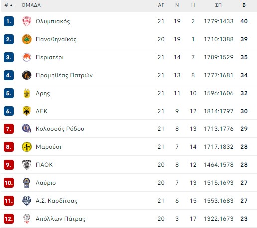Image resolution: width=257 pixels, height=228 pixels.
Task: Sort standings by the ΑΓ column
Action: 161,5
